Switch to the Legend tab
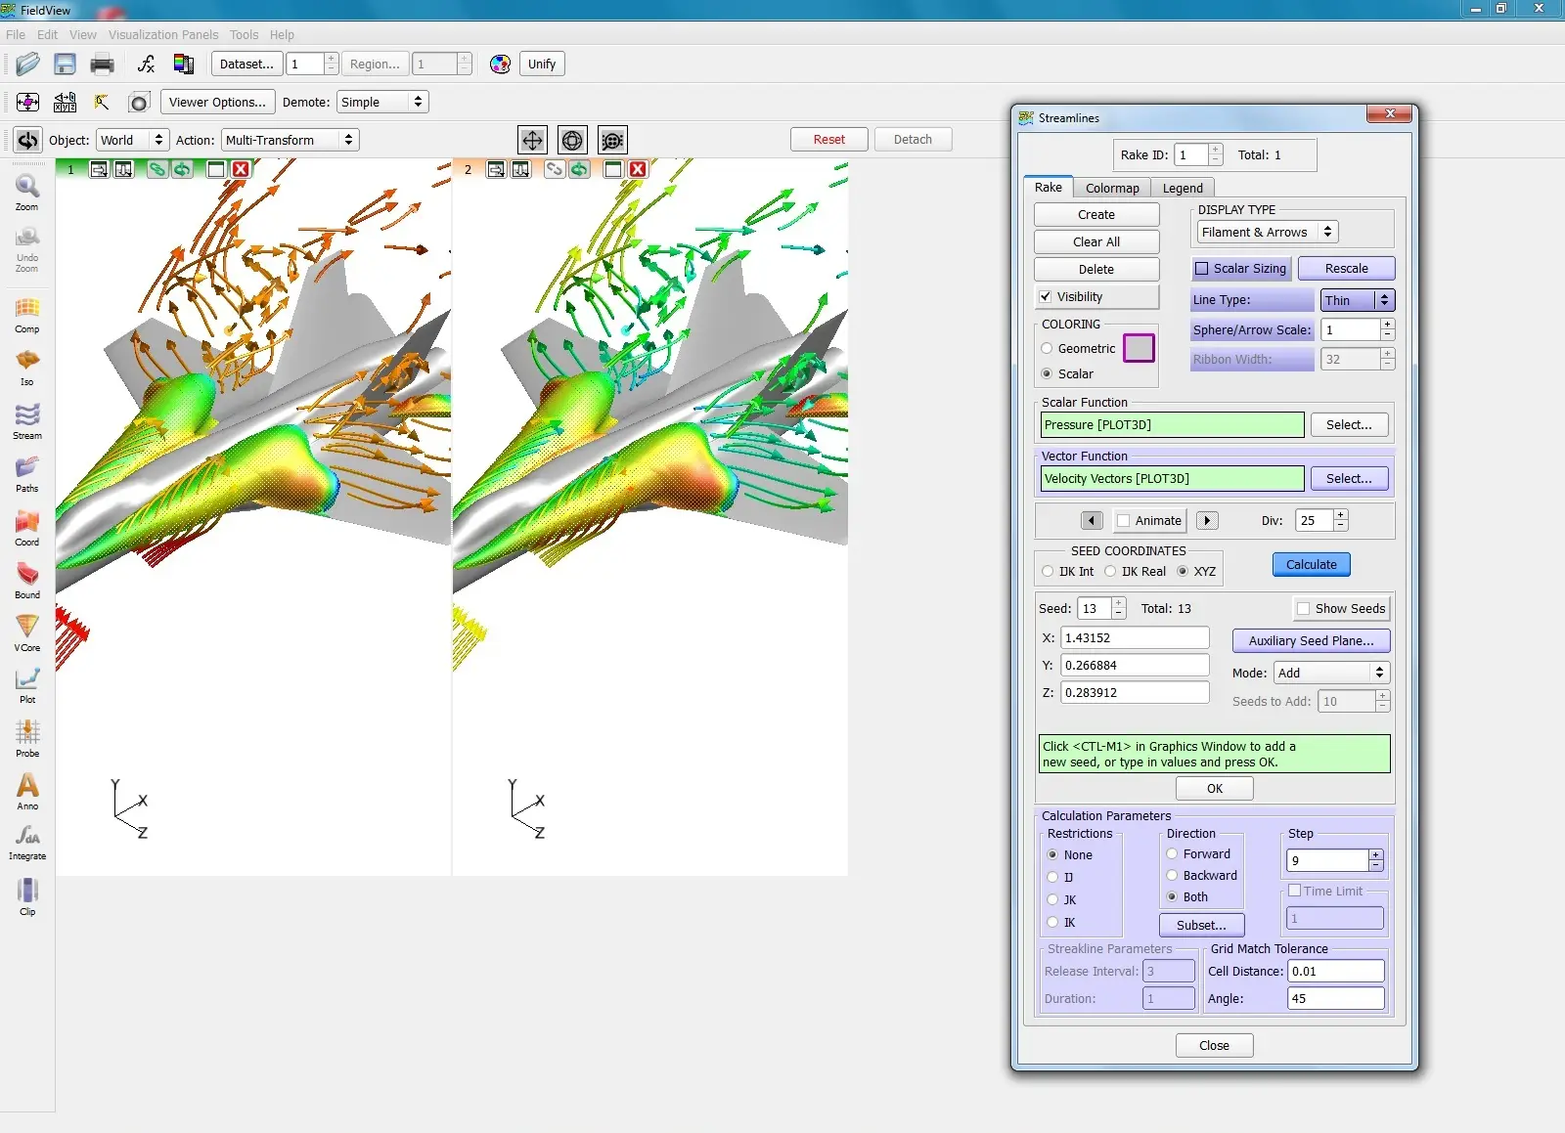The image size is (1565, 1133). (1183, 188)
